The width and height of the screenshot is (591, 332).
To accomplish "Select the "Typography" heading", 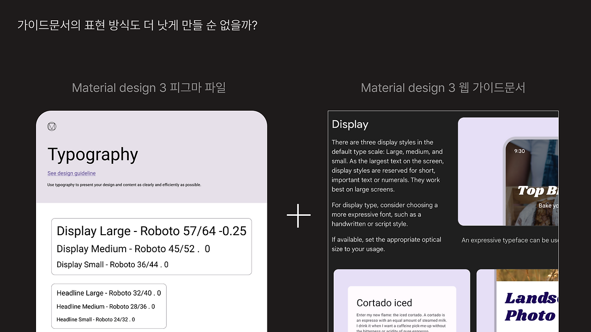I will click(x=93, y=155).
